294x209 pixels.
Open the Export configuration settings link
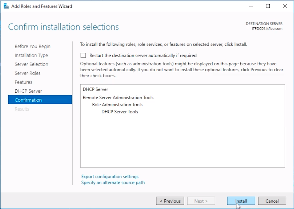click(110, 176)
